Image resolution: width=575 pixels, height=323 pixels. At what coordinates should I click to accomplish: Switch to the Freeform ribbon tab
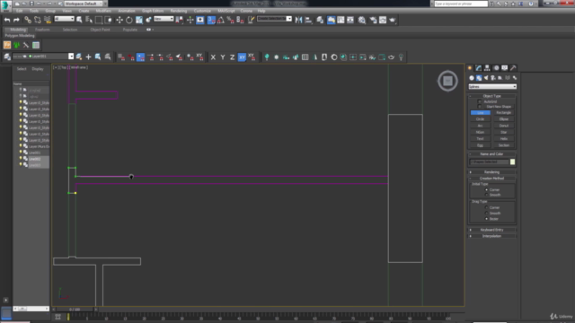click(42, 30)
